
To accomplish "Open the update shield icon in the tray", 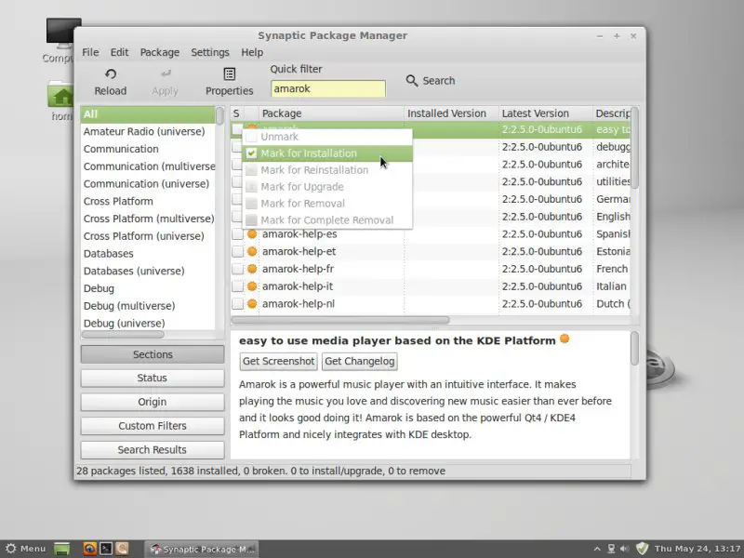I will (642, 549).
